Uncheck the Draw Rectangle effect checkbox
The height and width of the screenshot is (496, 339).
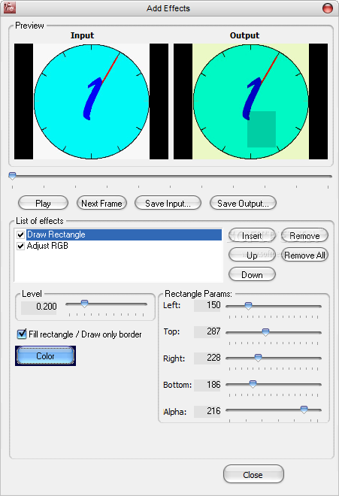(x=21, y=234)
